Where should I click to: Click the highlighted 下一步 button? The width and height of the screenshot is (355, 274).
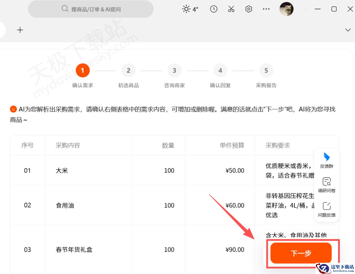pyautogui.click(x=300, y=253)
